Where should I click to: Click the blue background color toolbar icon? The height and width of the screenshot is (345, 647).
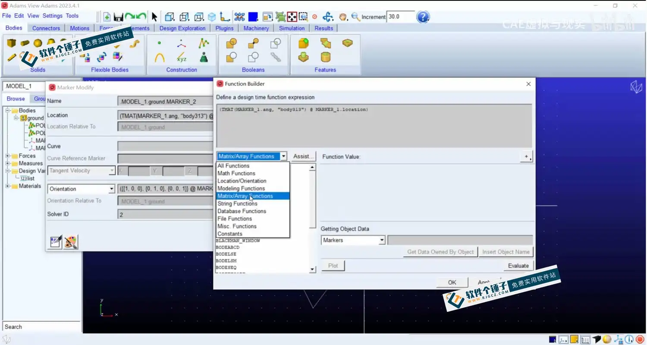pyautogui.click(x=253, y=17)
